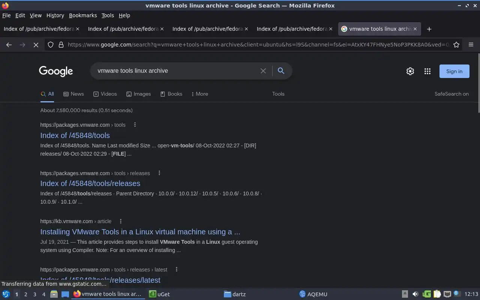
Task: Expand the More search filters dropdown
Action: tap(199, 94)
